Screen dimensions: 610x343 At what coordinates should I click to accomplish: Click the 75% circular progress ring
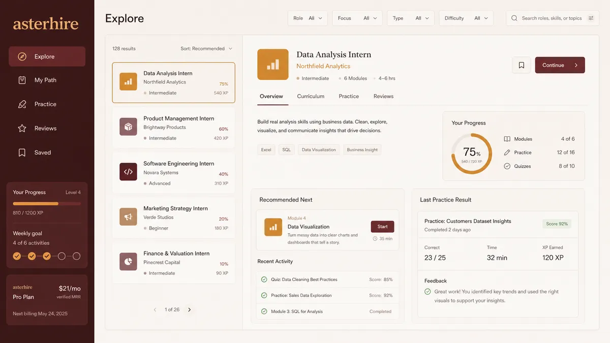click(x=472, y=153)
